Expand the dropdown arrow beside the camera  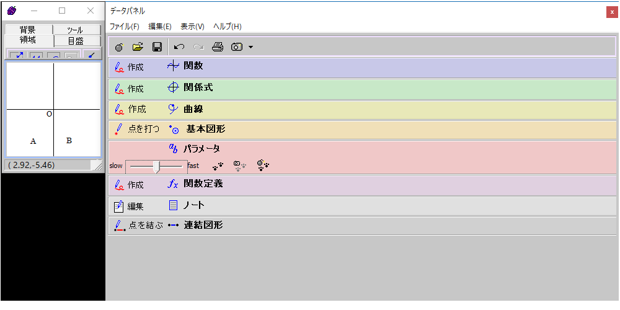point(250,47)
